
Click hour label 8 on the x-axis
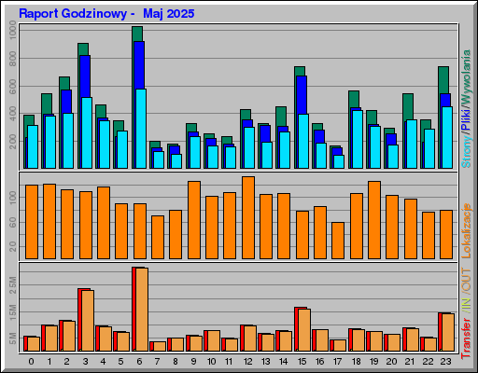(x=176, y=362)
